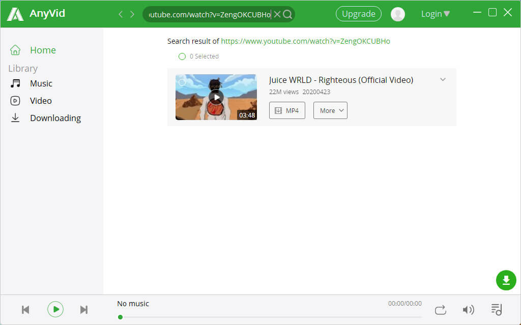Click the Home house icon
The width and height of the screenshot is (521, 325).
click(x=15, y=50)
